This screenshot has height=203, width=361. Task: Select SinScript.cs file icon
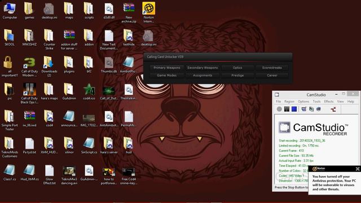(89, 145)
